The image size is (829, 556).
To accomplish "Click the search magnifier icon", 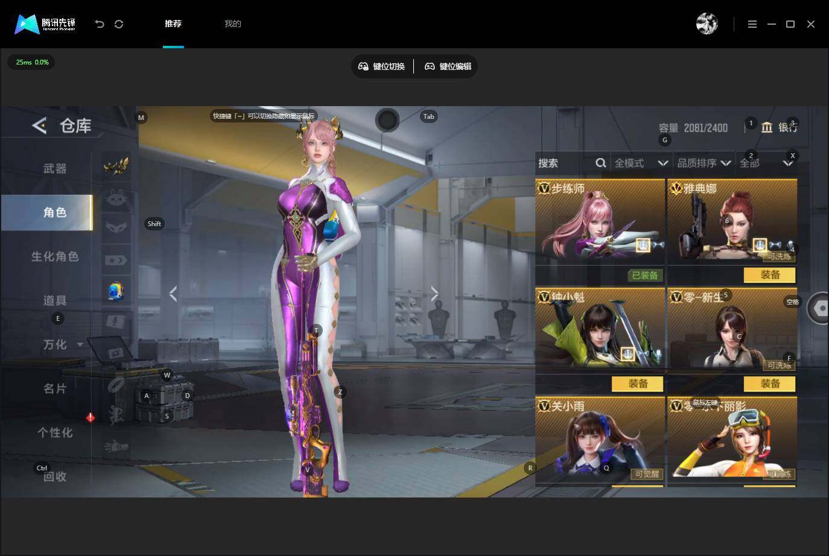I will (600, 163).
